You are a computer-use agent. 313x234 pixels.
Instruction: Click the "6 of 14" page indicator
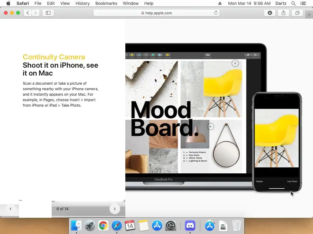(x=62, y=209)
